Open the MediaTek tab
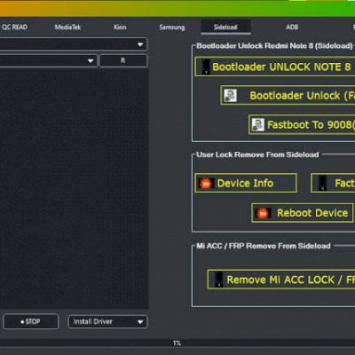Screen dimensions: 355x355 (x=67, y=28)
